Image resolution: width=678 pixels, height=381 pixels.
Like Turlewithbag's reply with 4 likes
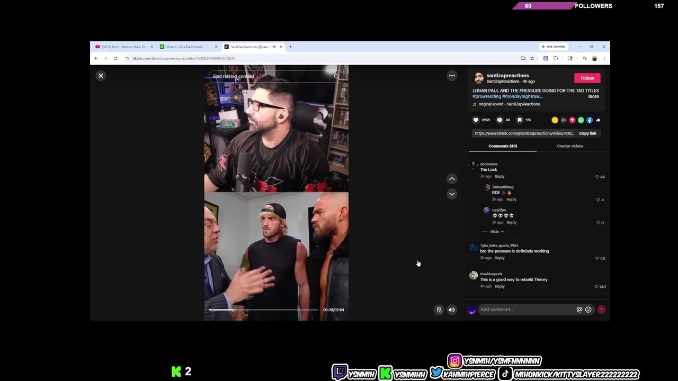pos(598,200)
